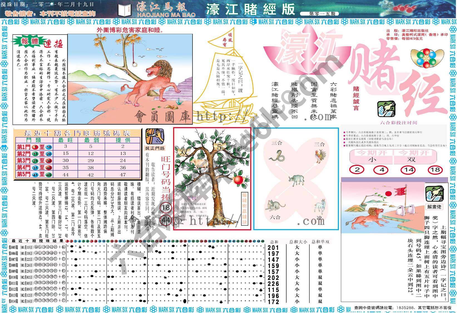Click the 六合 label below the rat
This screenshot has width=457, height=313.
[x=275, y=217]
